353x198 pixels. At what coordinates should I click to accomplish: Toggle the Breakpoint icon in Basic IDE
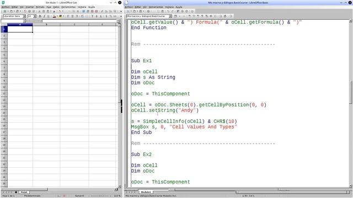tap(202, 16)
